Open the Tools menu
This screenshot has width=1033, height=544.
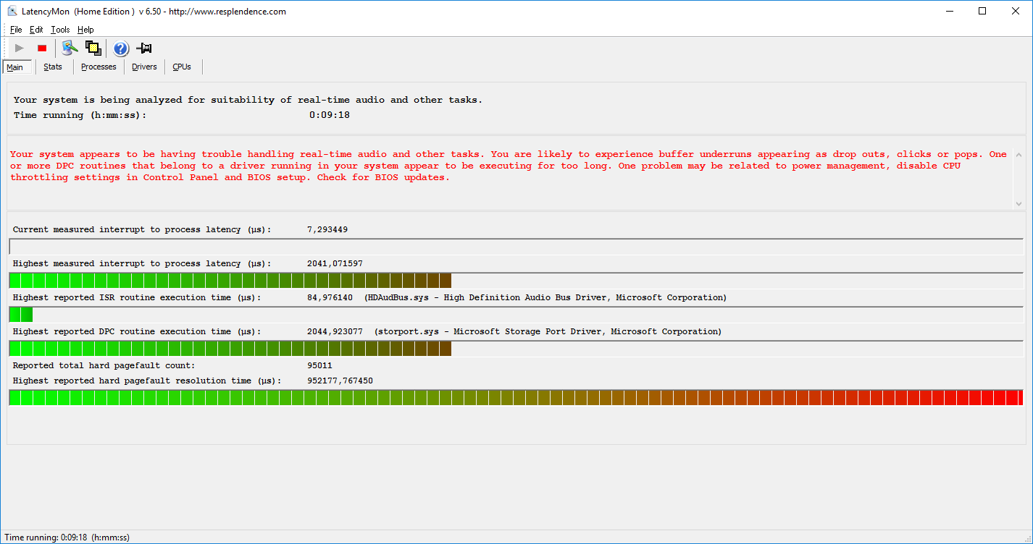[60, 30]
